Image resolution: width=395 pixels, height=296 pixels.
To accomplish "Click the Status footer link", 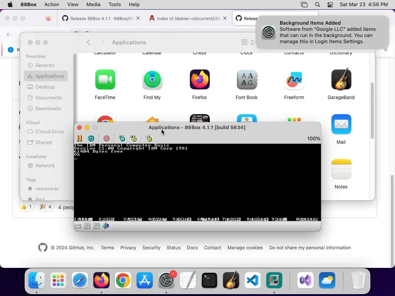I will tap(174, 248).
